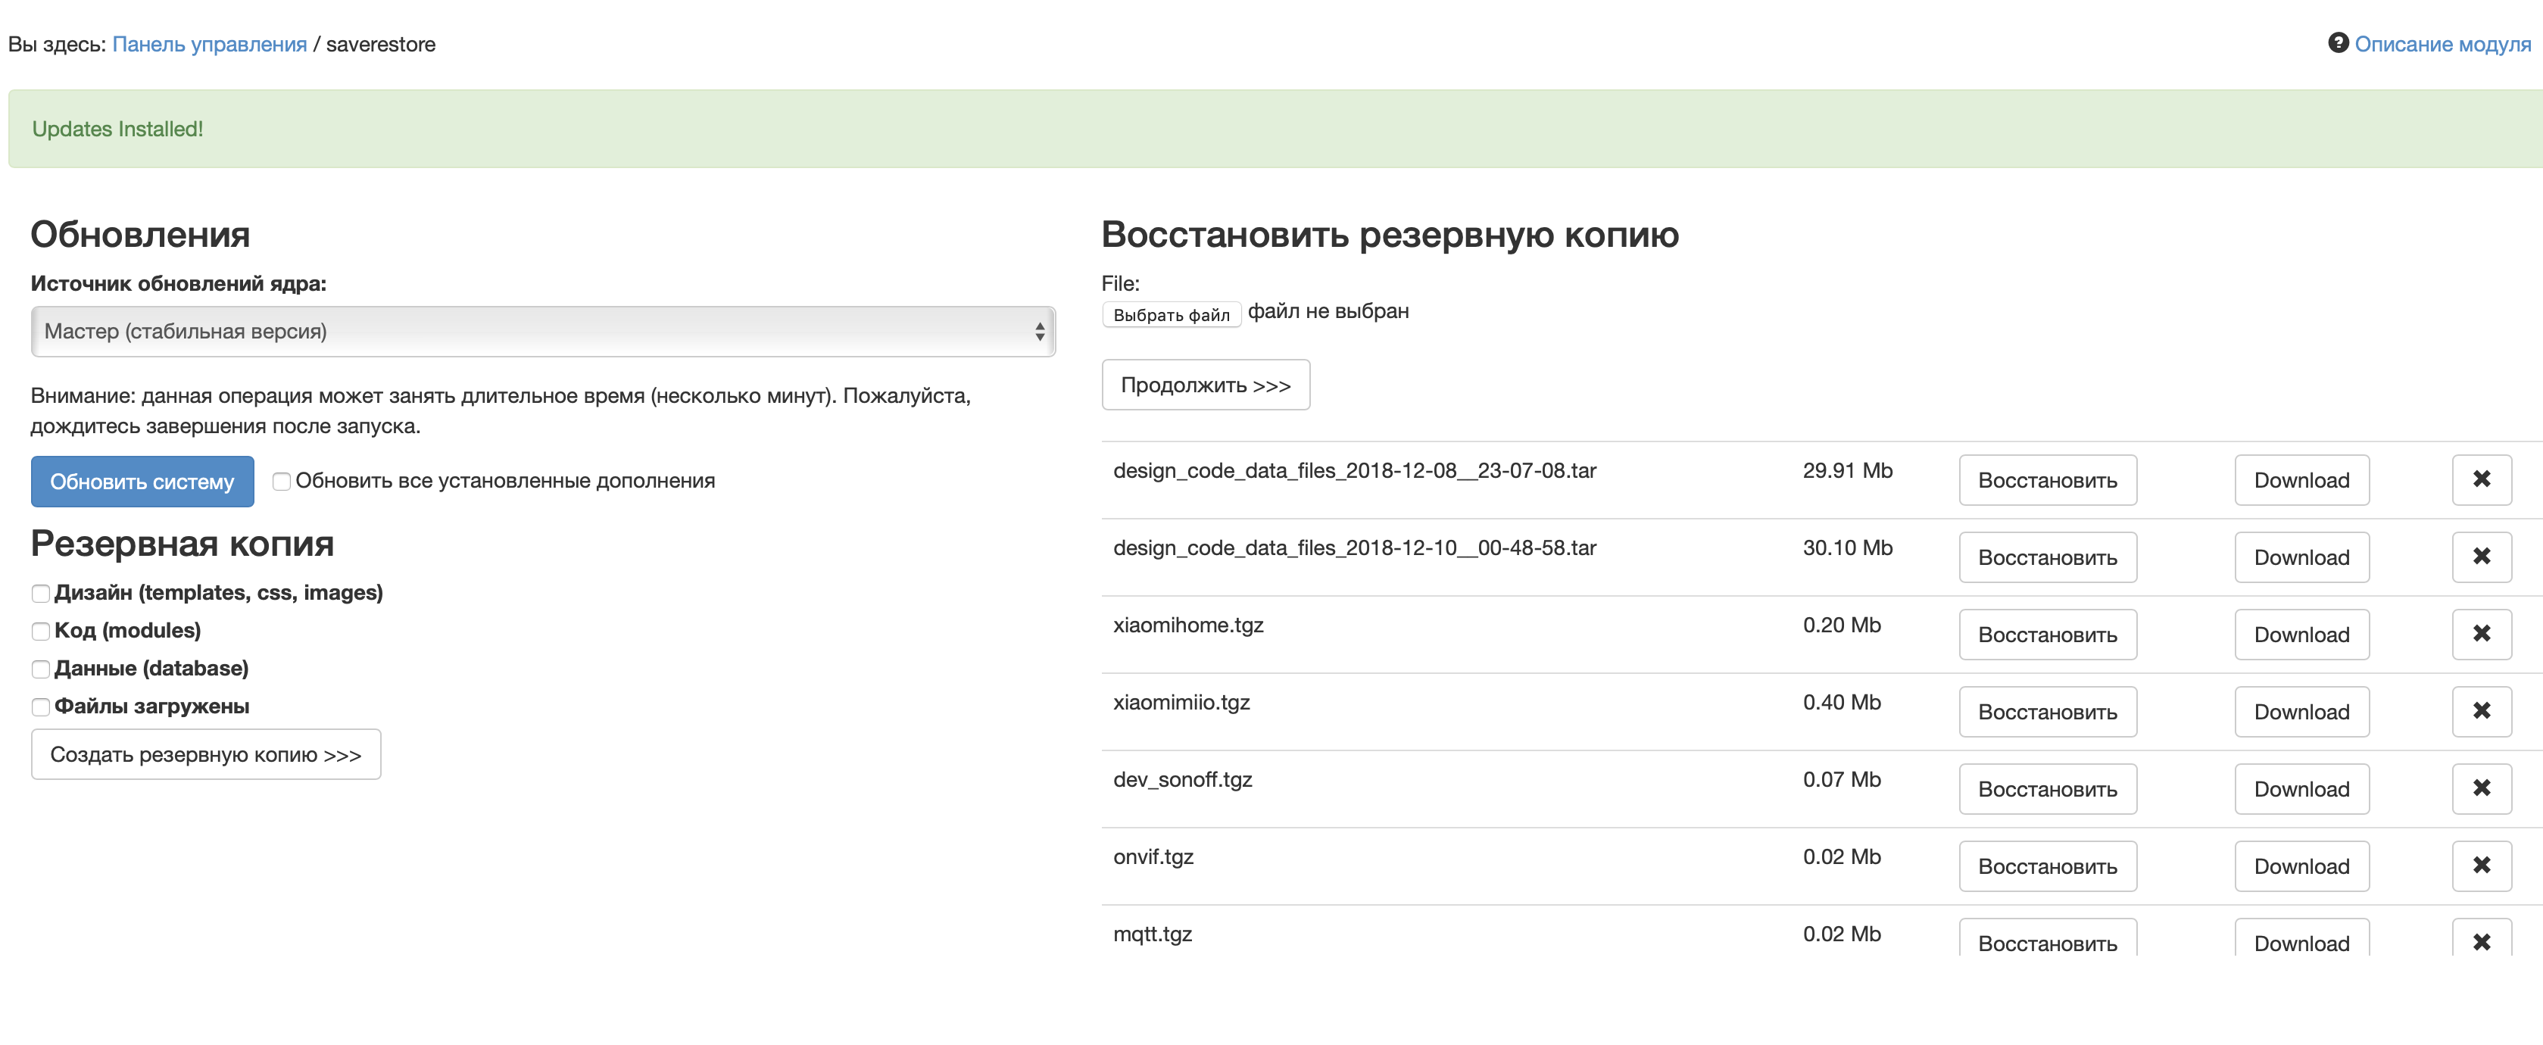Enable updating all installed add-ons
Screen dimensions: 2543x1045
282,481
